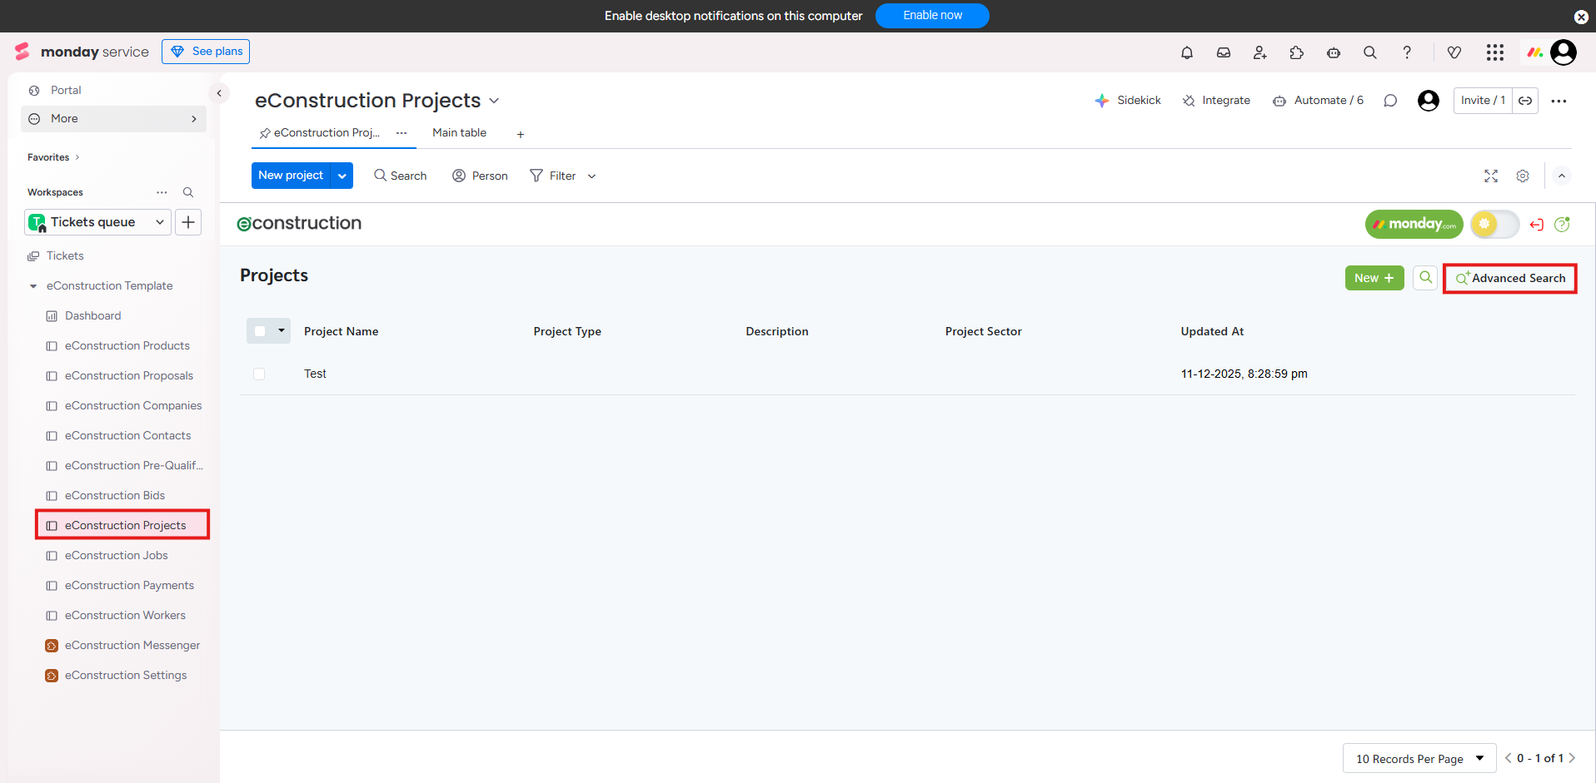Toggle the light/dark theme switch
Image resolution: width=1596 pixels, height=783 pixels.
[x=1494, y=224]
